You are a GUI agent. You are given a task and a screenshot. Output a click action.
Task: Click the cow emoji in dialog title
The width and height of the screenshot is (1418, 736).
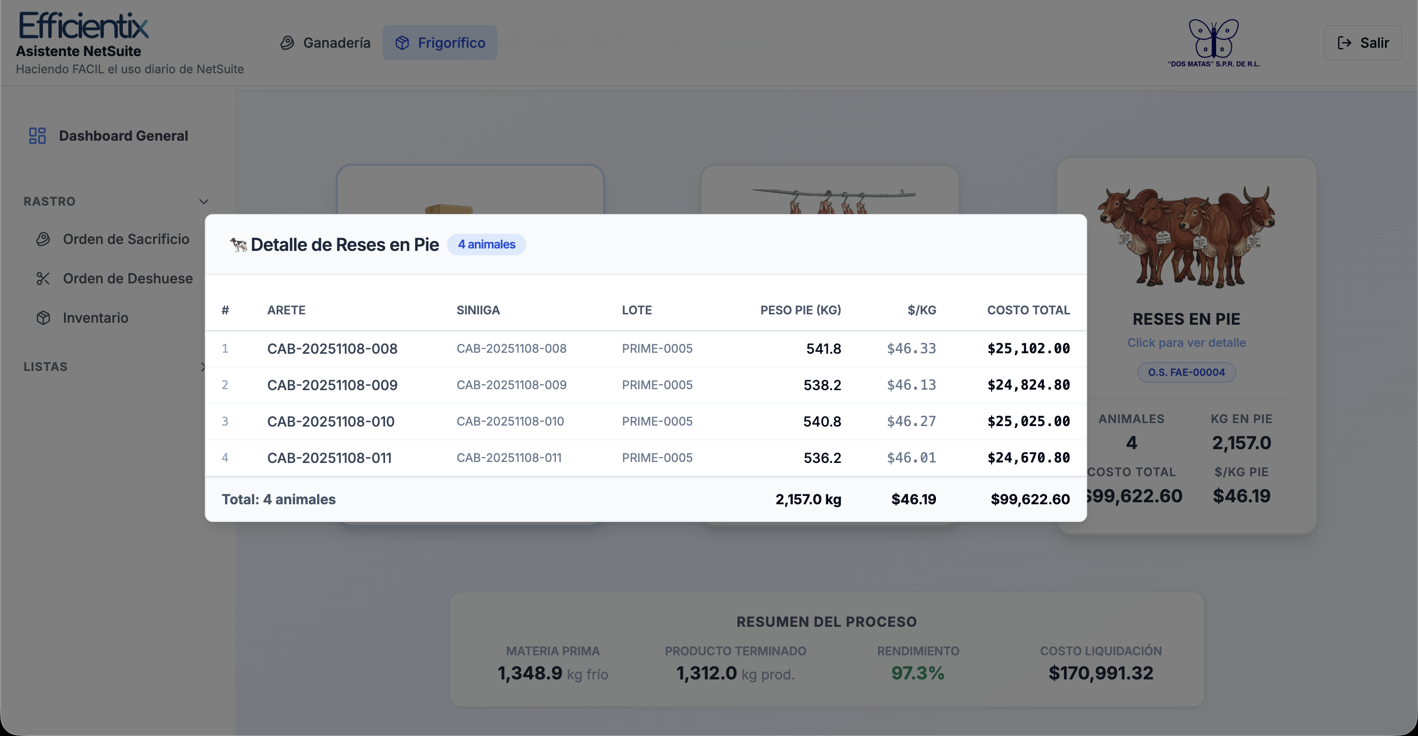(238, 245)
